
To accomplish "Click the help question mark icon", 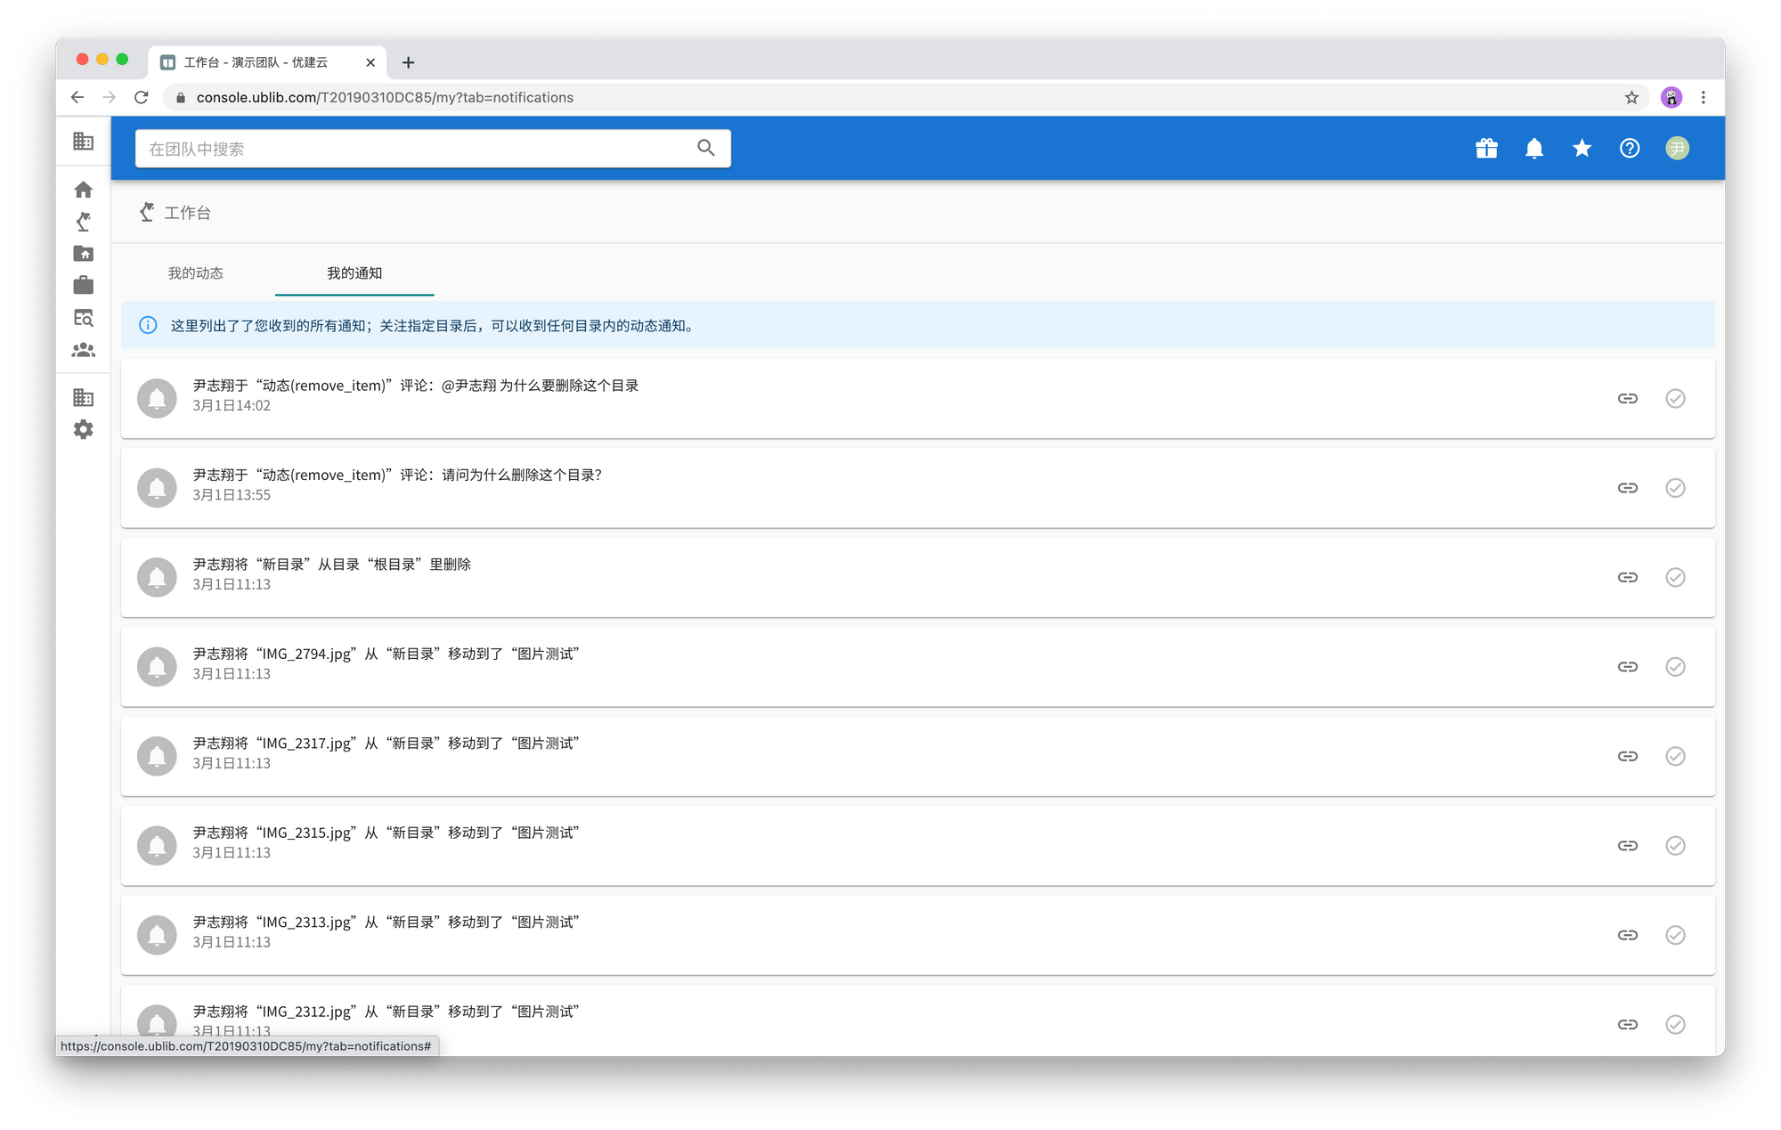I will pos(1629,149).
